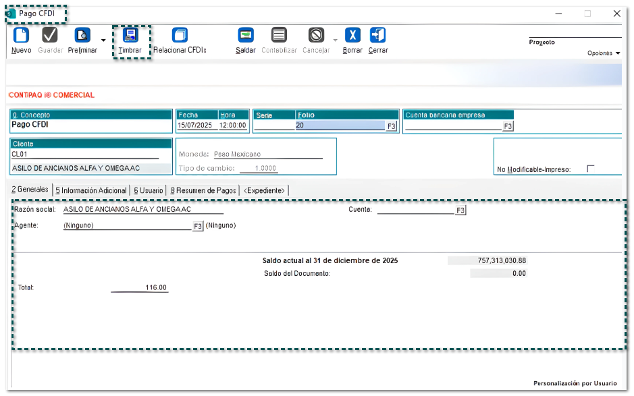634x396 pixels.
Task: Open the Opciones dropdown menu
Action: 604,53
